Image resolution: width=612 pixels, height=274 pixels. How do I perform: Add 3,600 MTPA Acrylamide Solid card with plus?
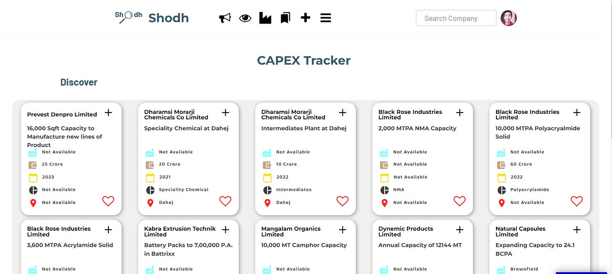pos(108,229)
